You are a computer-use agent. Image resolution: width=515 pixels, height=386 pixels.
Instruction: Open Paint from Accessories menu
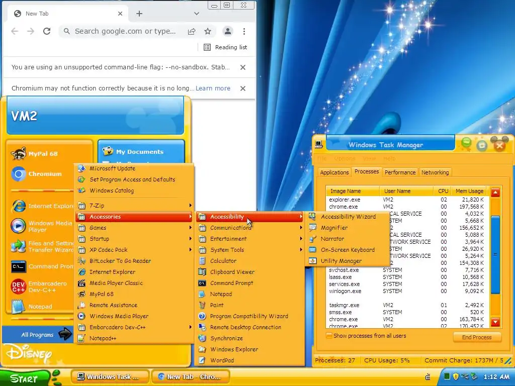click(250, 305)
